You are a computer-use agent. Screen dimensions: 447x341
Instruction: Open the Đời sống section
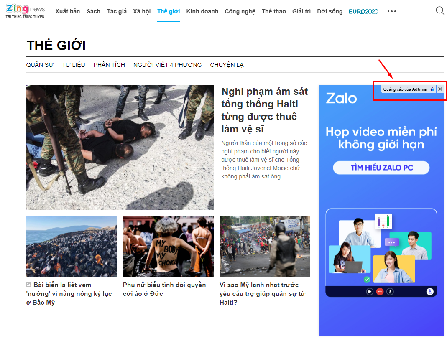[x=330, y=11]
